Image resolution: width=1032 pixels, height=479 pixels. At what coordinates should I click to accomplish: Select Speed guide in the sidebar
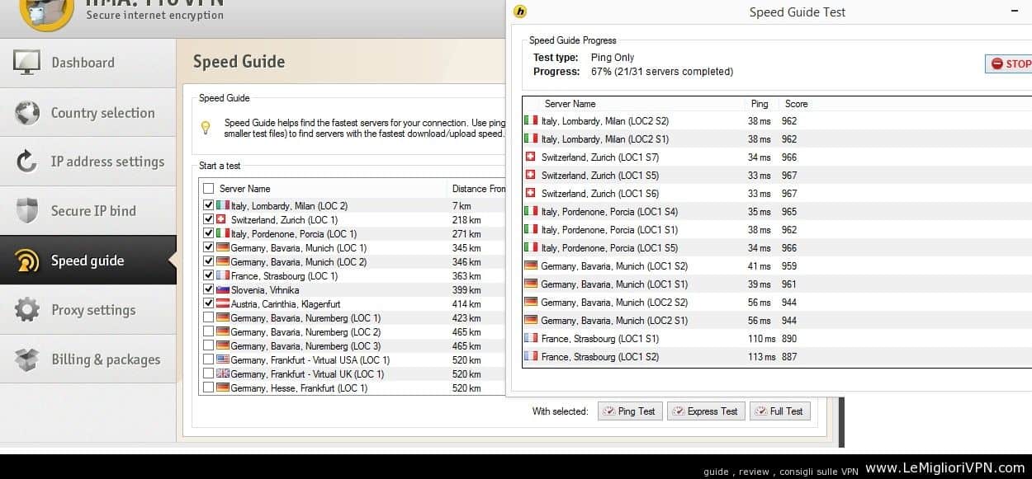[x=88, y=261]
